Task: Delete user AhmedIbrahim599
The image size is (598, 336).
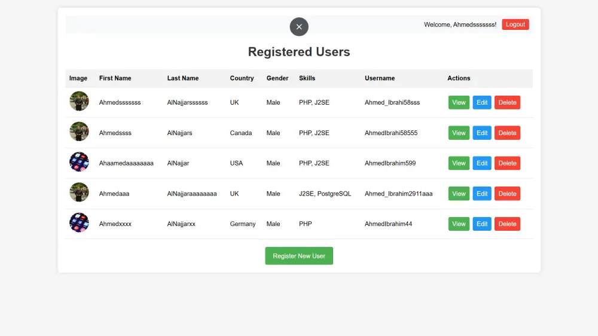Action: [507, 163]
